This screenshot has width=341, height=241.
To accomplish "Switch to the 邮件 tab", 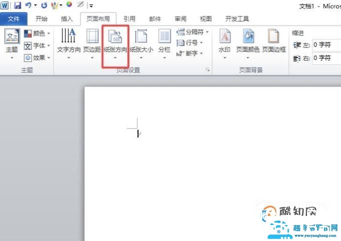I will point(155,19).
